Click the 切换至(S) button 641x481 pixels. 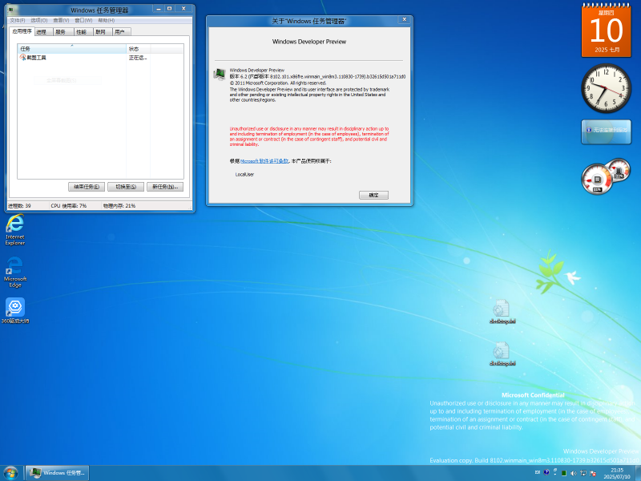[126, 187]
